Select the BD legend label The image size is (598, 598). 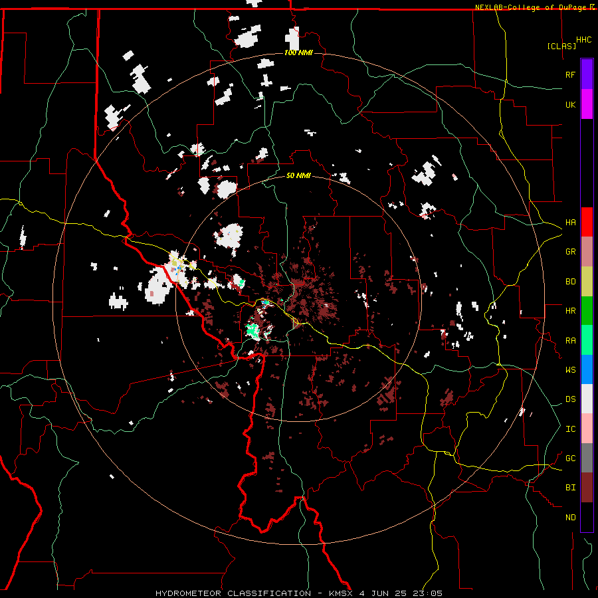tap(570, 281)
